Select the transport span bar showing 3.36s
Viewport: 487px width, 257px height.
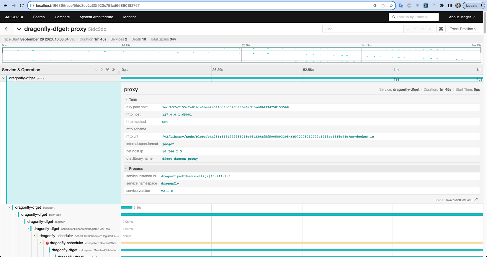coord(127,207)
